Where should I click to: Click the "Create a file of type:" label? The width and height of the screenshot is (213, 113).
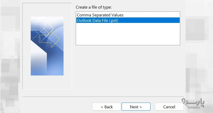tap(93, 7)
